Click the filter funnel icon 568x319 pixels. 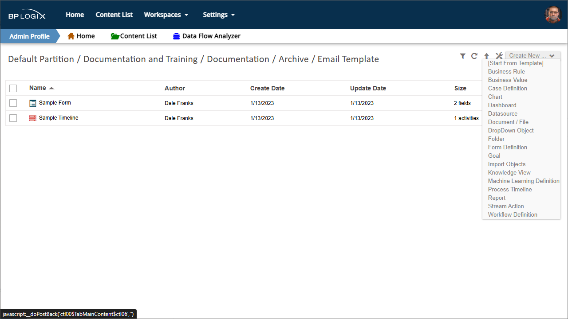pos(463,56)
